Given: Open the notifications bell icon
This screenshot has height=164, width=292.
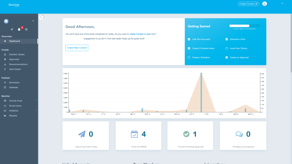Looking at the screenshot, I should [x=19, y=29].
